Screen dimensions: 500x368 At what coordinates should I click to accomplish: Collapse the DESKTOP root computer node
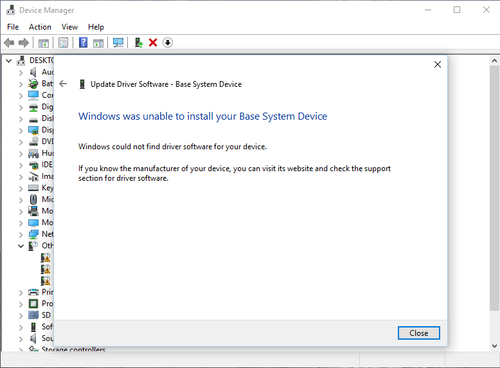click(x=9, y=60)
